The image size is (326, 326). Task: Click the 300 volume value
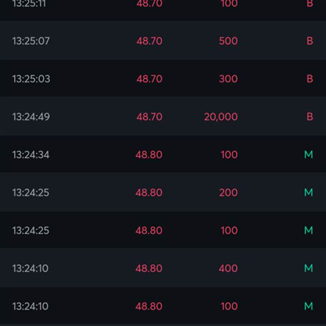[228, 79]
